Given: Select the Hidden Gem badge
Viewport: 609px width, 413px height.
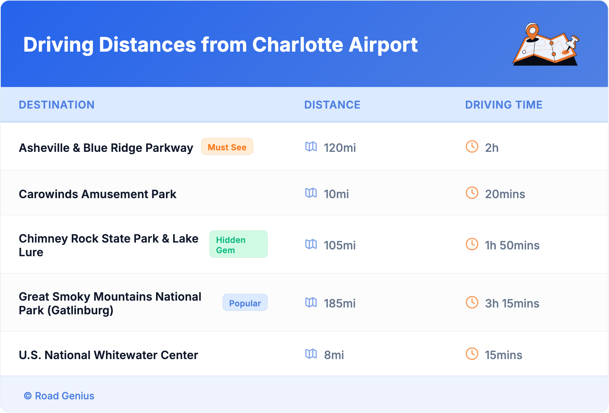Looking at the screenshot, I should coord(238,244).
